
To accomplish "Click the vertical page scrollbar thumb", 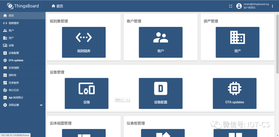I will [x=277, y=44].
